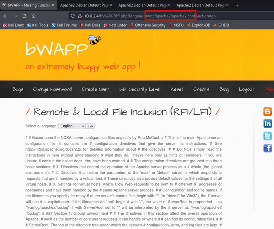Open the Create User menu item
274x229 pixels.
coord(95,89)
